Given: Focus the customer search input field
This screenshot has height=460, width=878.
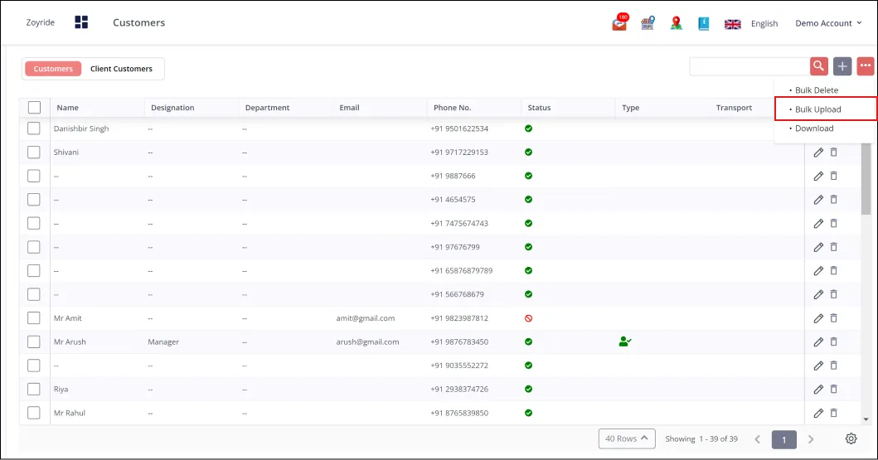Looking at the screenshot, I should tap(749, 66).
